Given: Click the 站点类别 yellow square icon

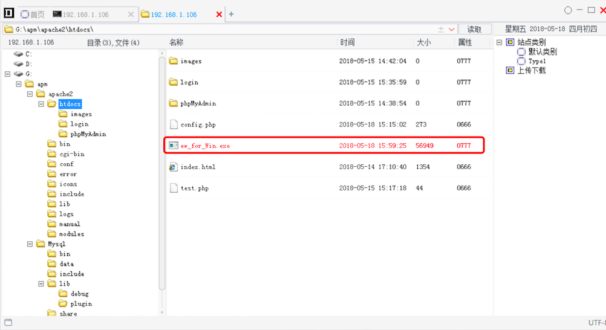Looking at the screenshot, I should click(510, 42).
